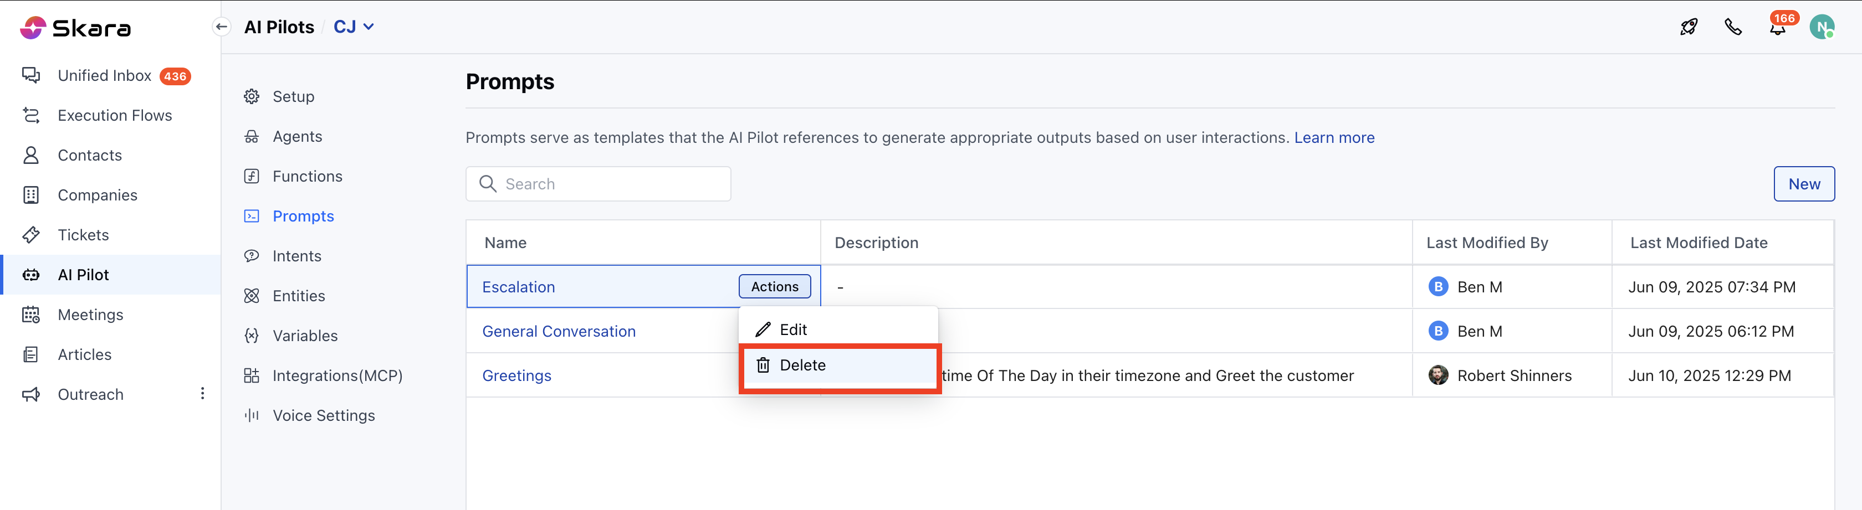Open the Voice Settings section
This screenshot has width=1862, height=510.
323,415
